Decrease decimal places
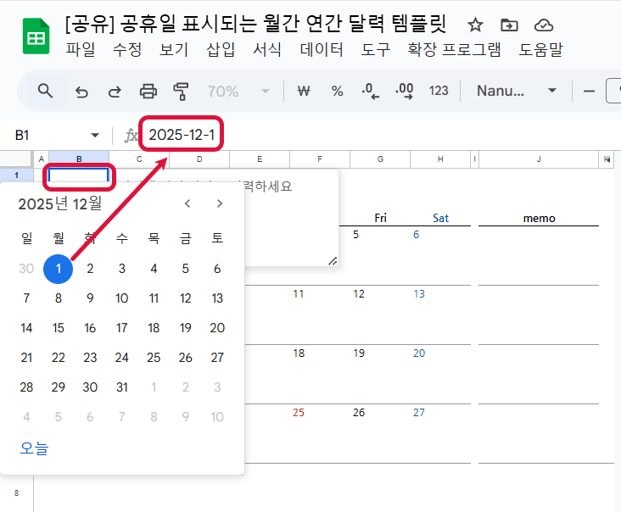The width and height of the screenshot is (621, 512). [x=371, y=91]
